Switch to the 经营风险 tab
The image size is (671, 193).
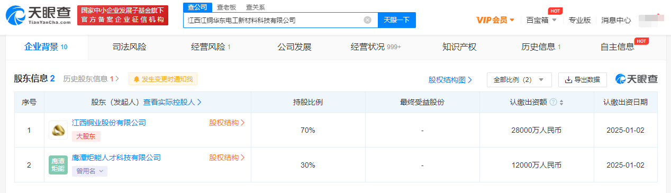[x=211, y=47]
